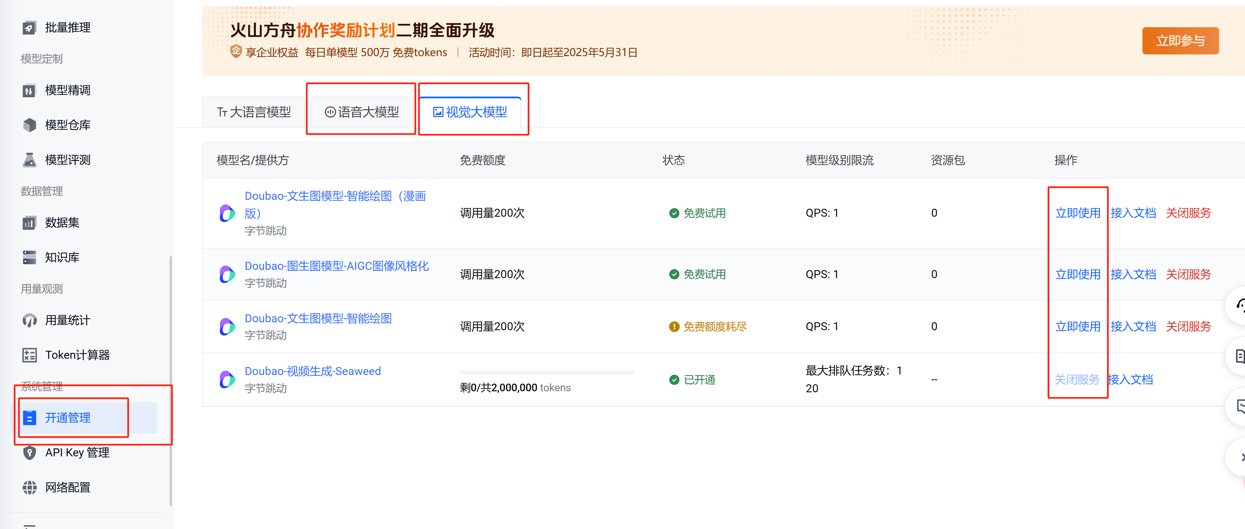Click 立即使用 for Doubao-图生图模型-AIGC图像风格化

coord(1077,274)
